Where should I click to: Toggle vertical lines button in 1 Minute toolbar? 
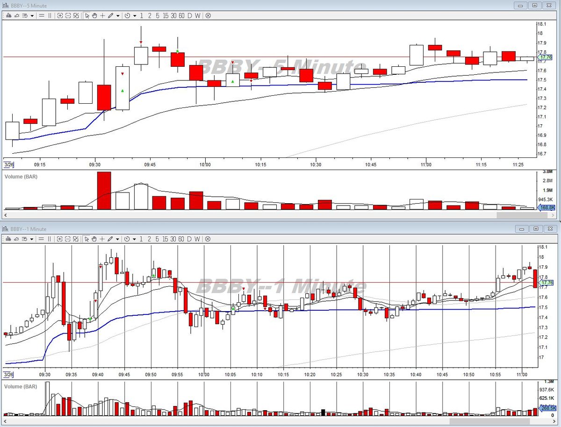50,239
